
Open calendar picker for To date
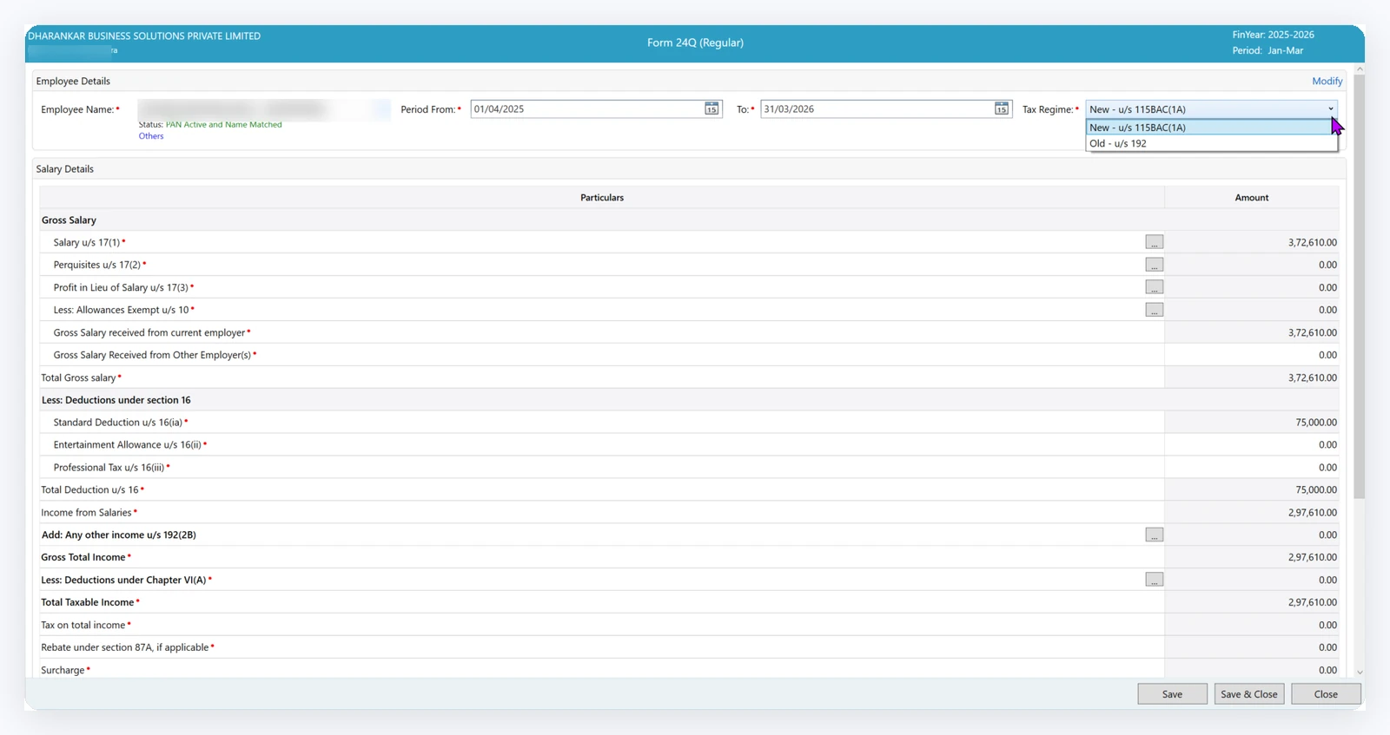(1002, 108)
